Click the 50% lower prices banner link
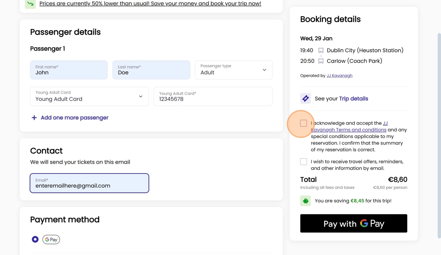Viewport: 441px width, 255px height. (150, 4)
